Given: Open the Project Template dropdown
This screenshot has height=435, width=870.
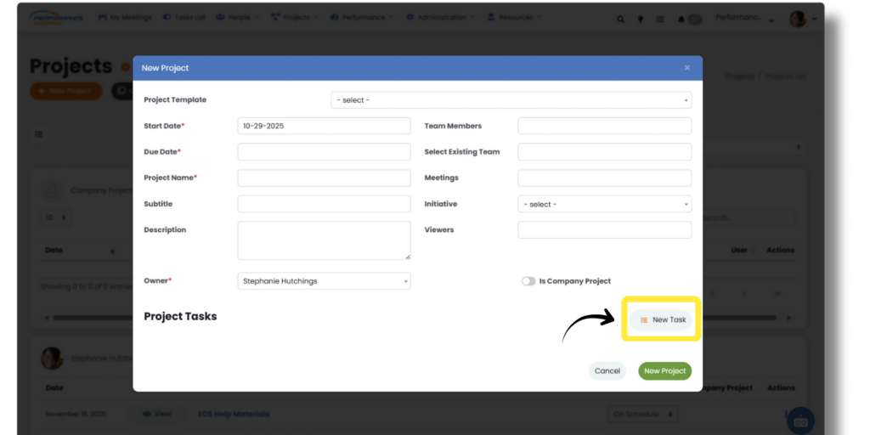Looking at the screenshot, I should (511, 100).
